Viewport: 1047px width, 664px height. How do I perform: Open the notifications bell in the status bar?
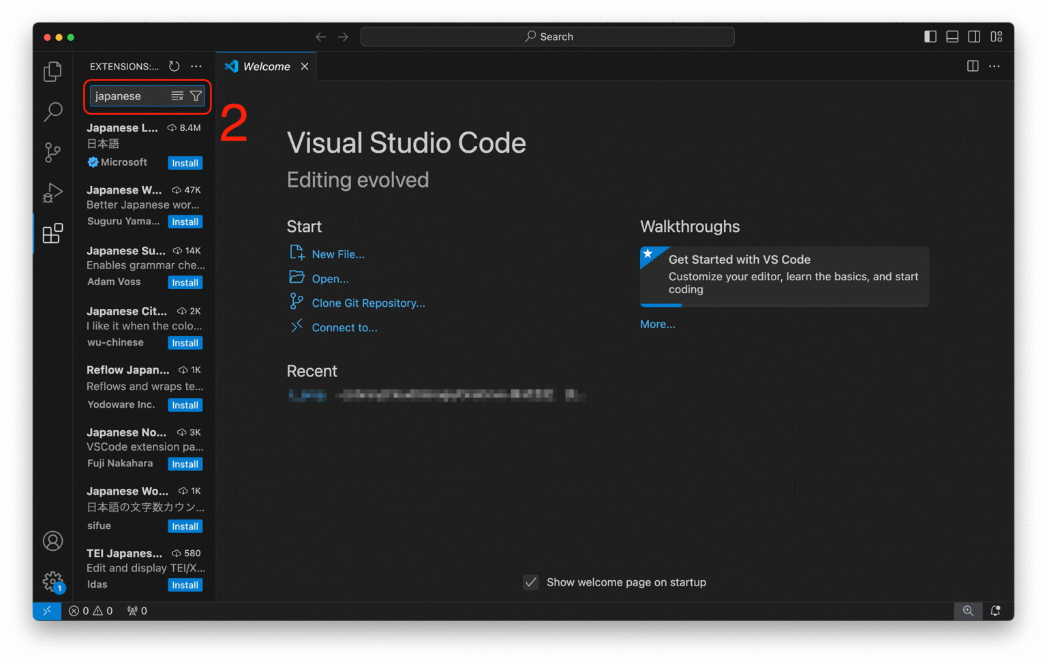point(995,610)
